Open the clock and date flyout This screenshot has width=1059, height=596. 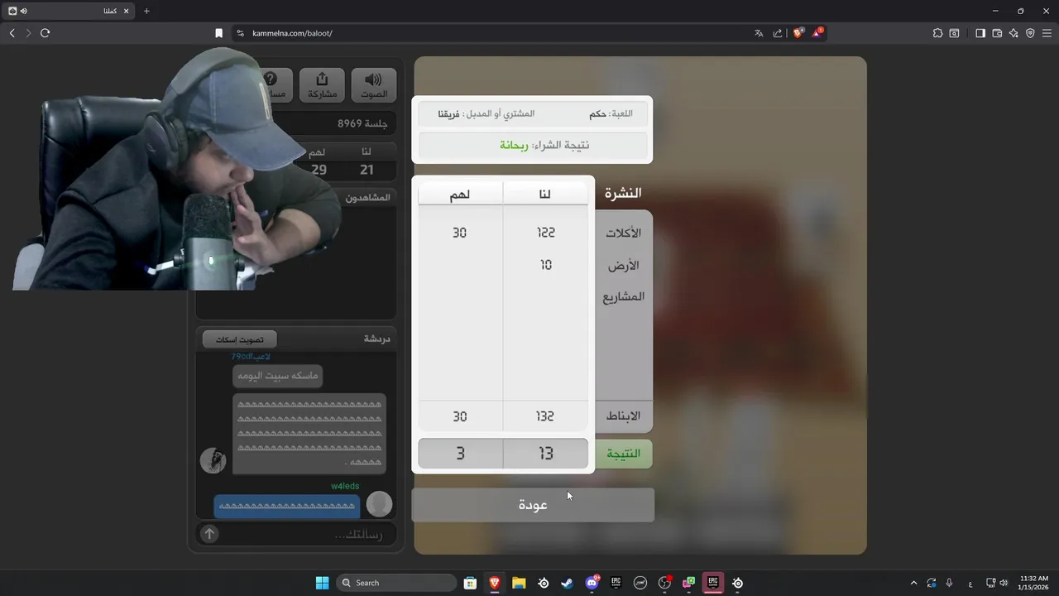(1034, 583)
